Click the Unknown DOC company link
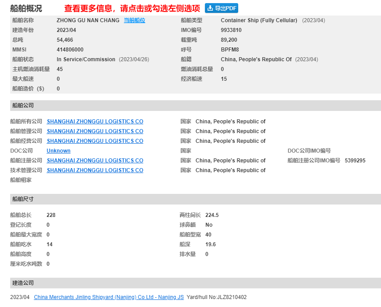 point(59,151)
